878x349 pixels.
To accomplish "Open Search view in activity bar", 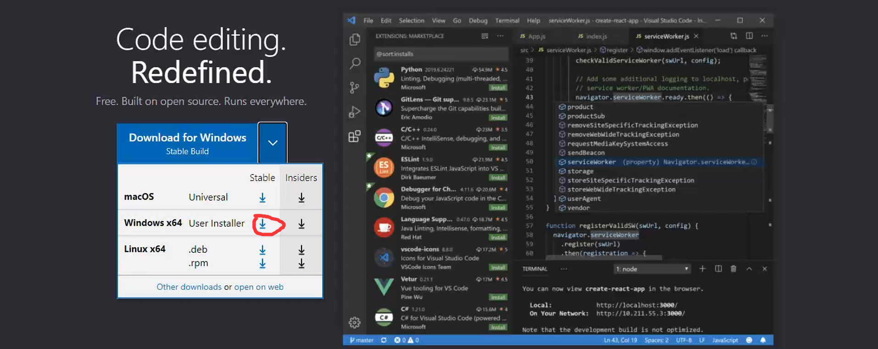I will 355,63.
